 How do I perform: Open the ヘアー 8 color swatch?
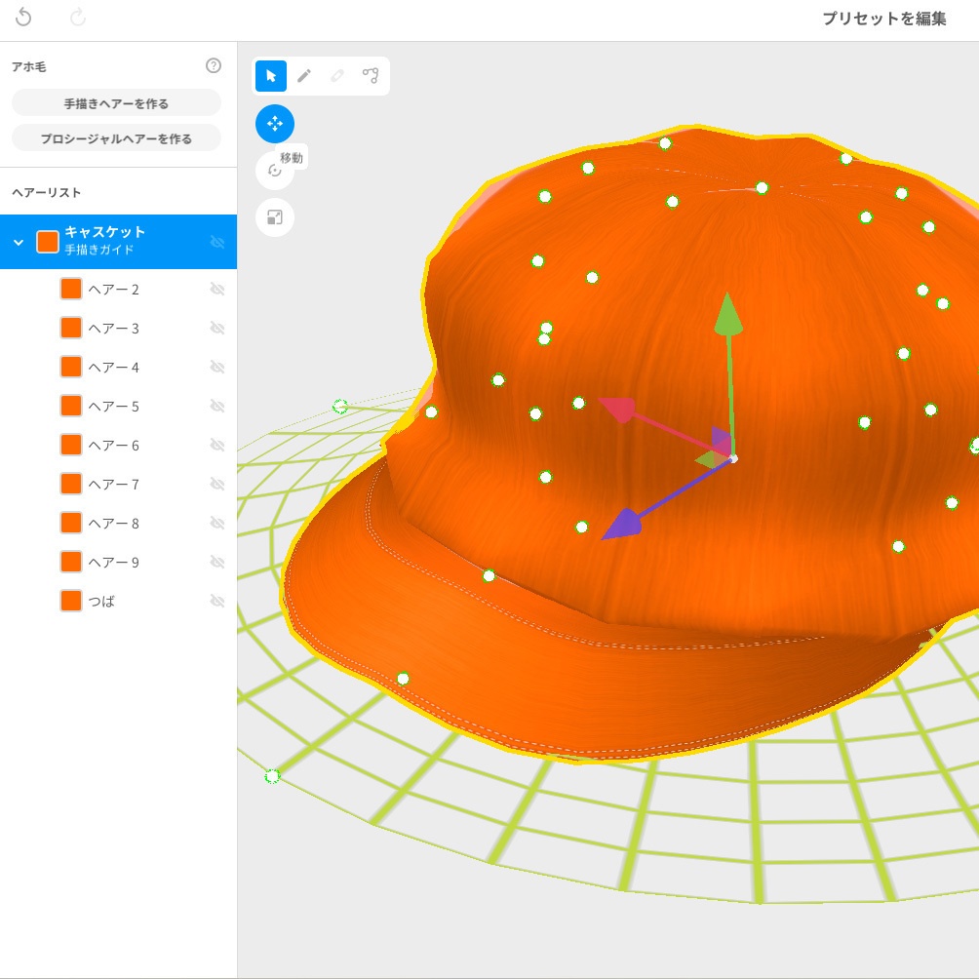[x=71, y=523]
